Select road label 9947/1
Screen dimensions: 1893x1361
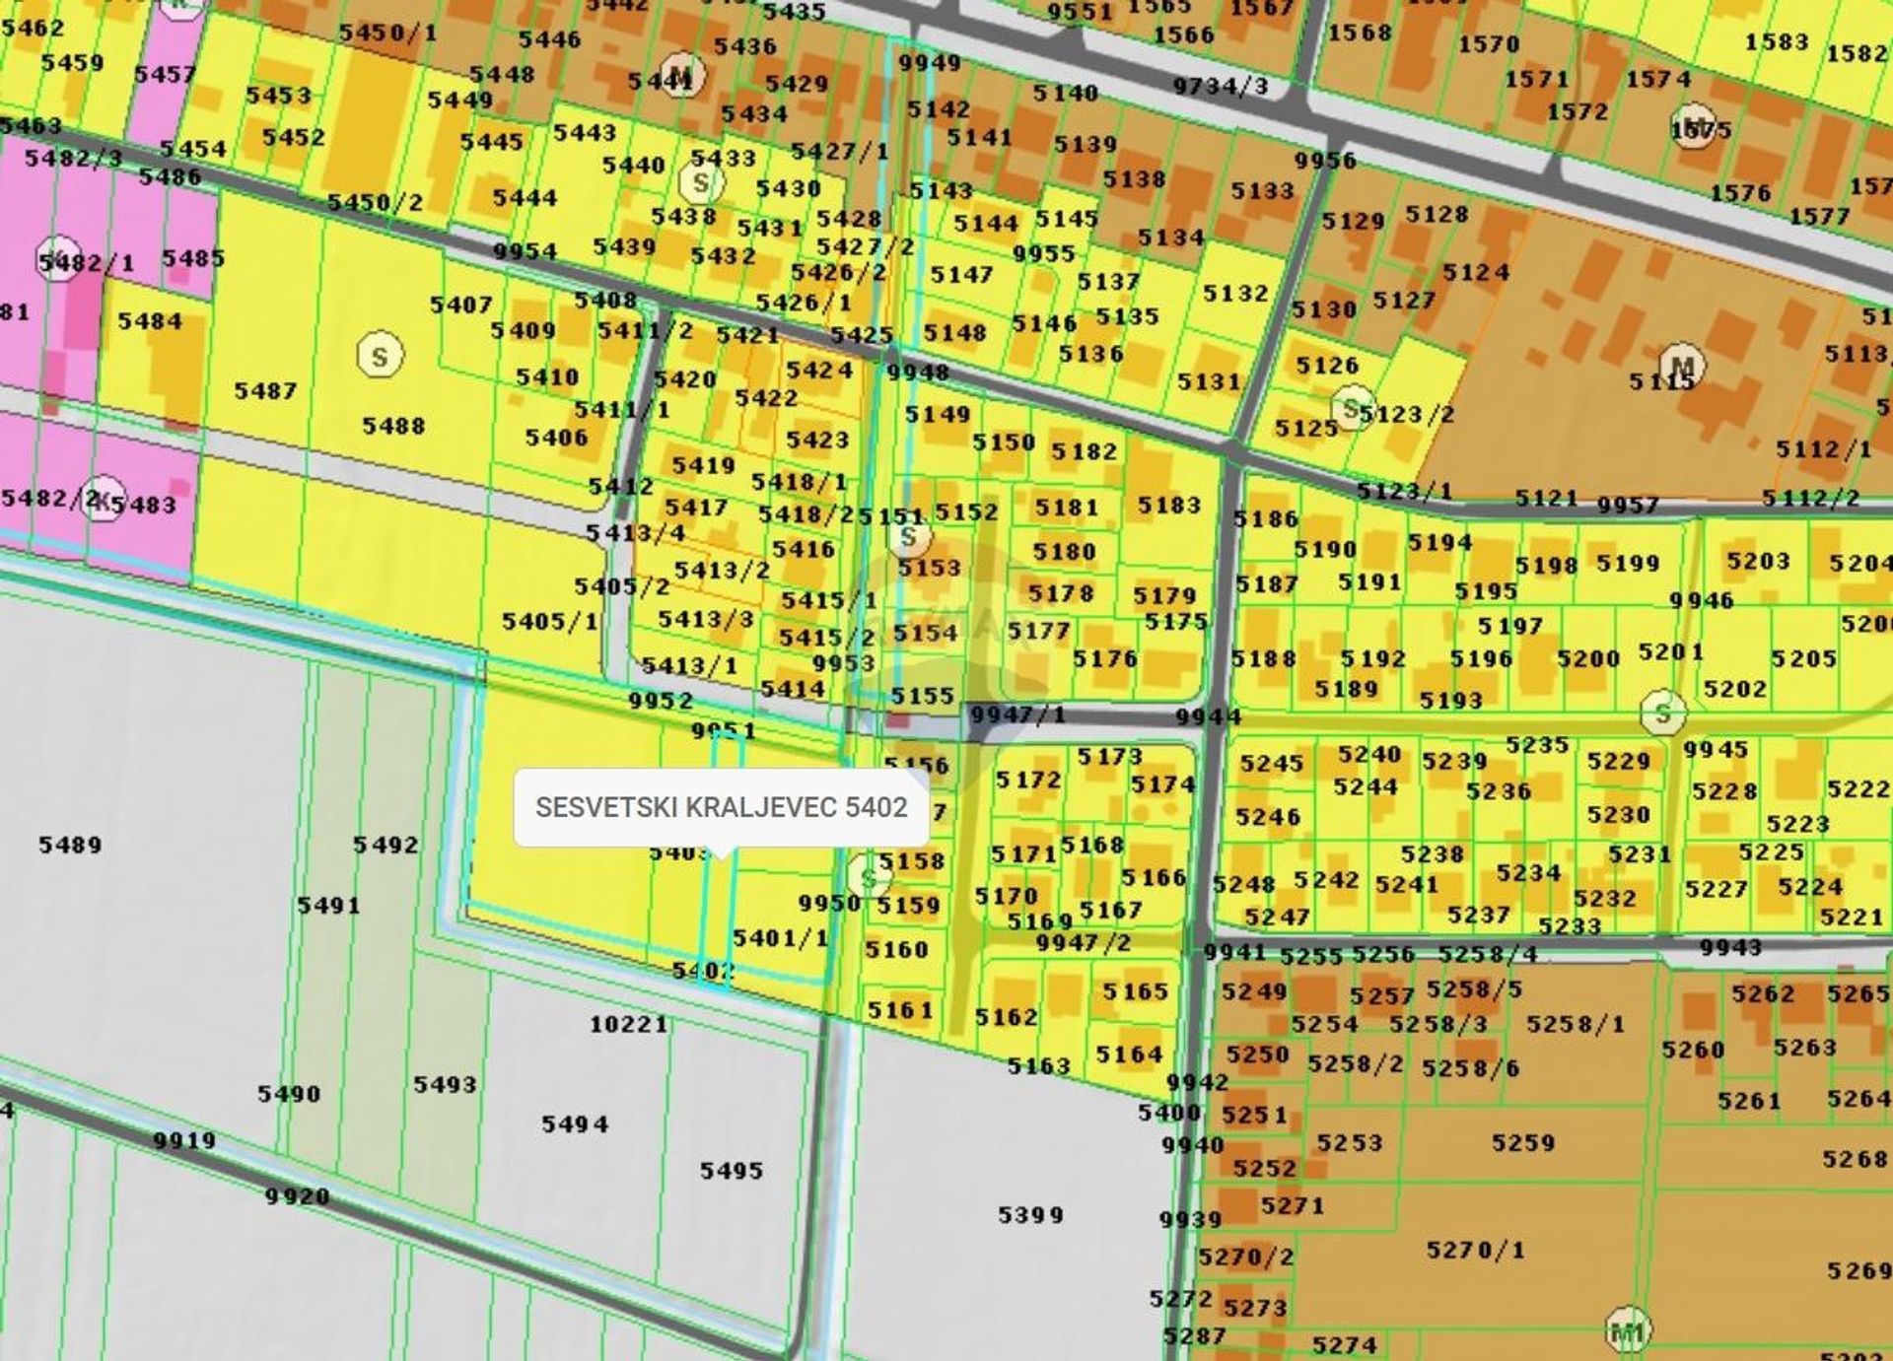point(1017,714)
